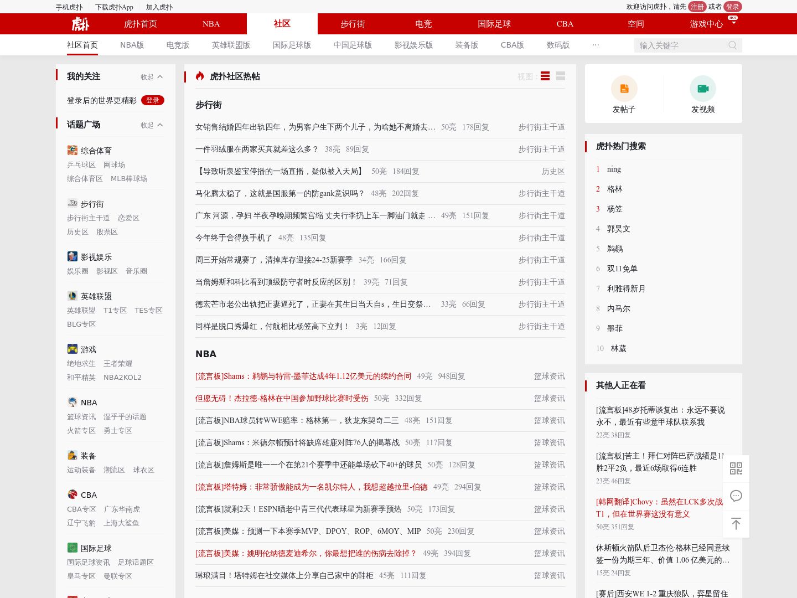This screenshot has height=598, width=797.
Task: Open the 乒乓球区 sub-board link
Action: pyautogui.click(x=81, y=164)
